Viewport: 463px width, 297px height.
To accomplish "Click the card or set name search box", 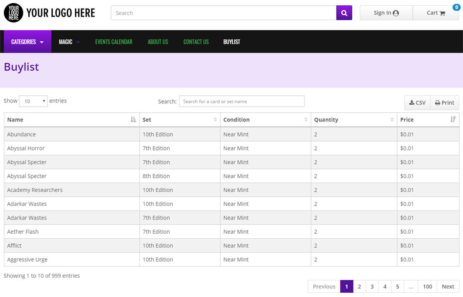I will [242, 101].
